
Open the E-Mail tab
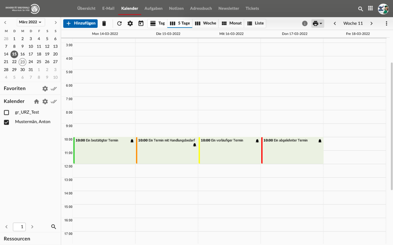coord(108,8)
